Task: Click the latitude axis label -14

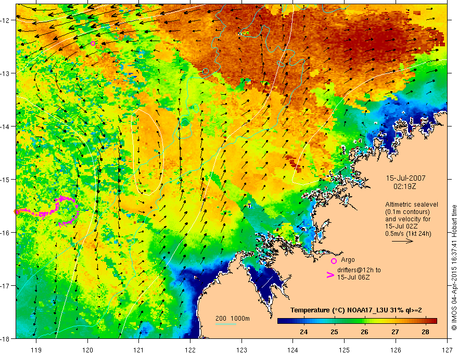Action: click(x=6, y=126)
